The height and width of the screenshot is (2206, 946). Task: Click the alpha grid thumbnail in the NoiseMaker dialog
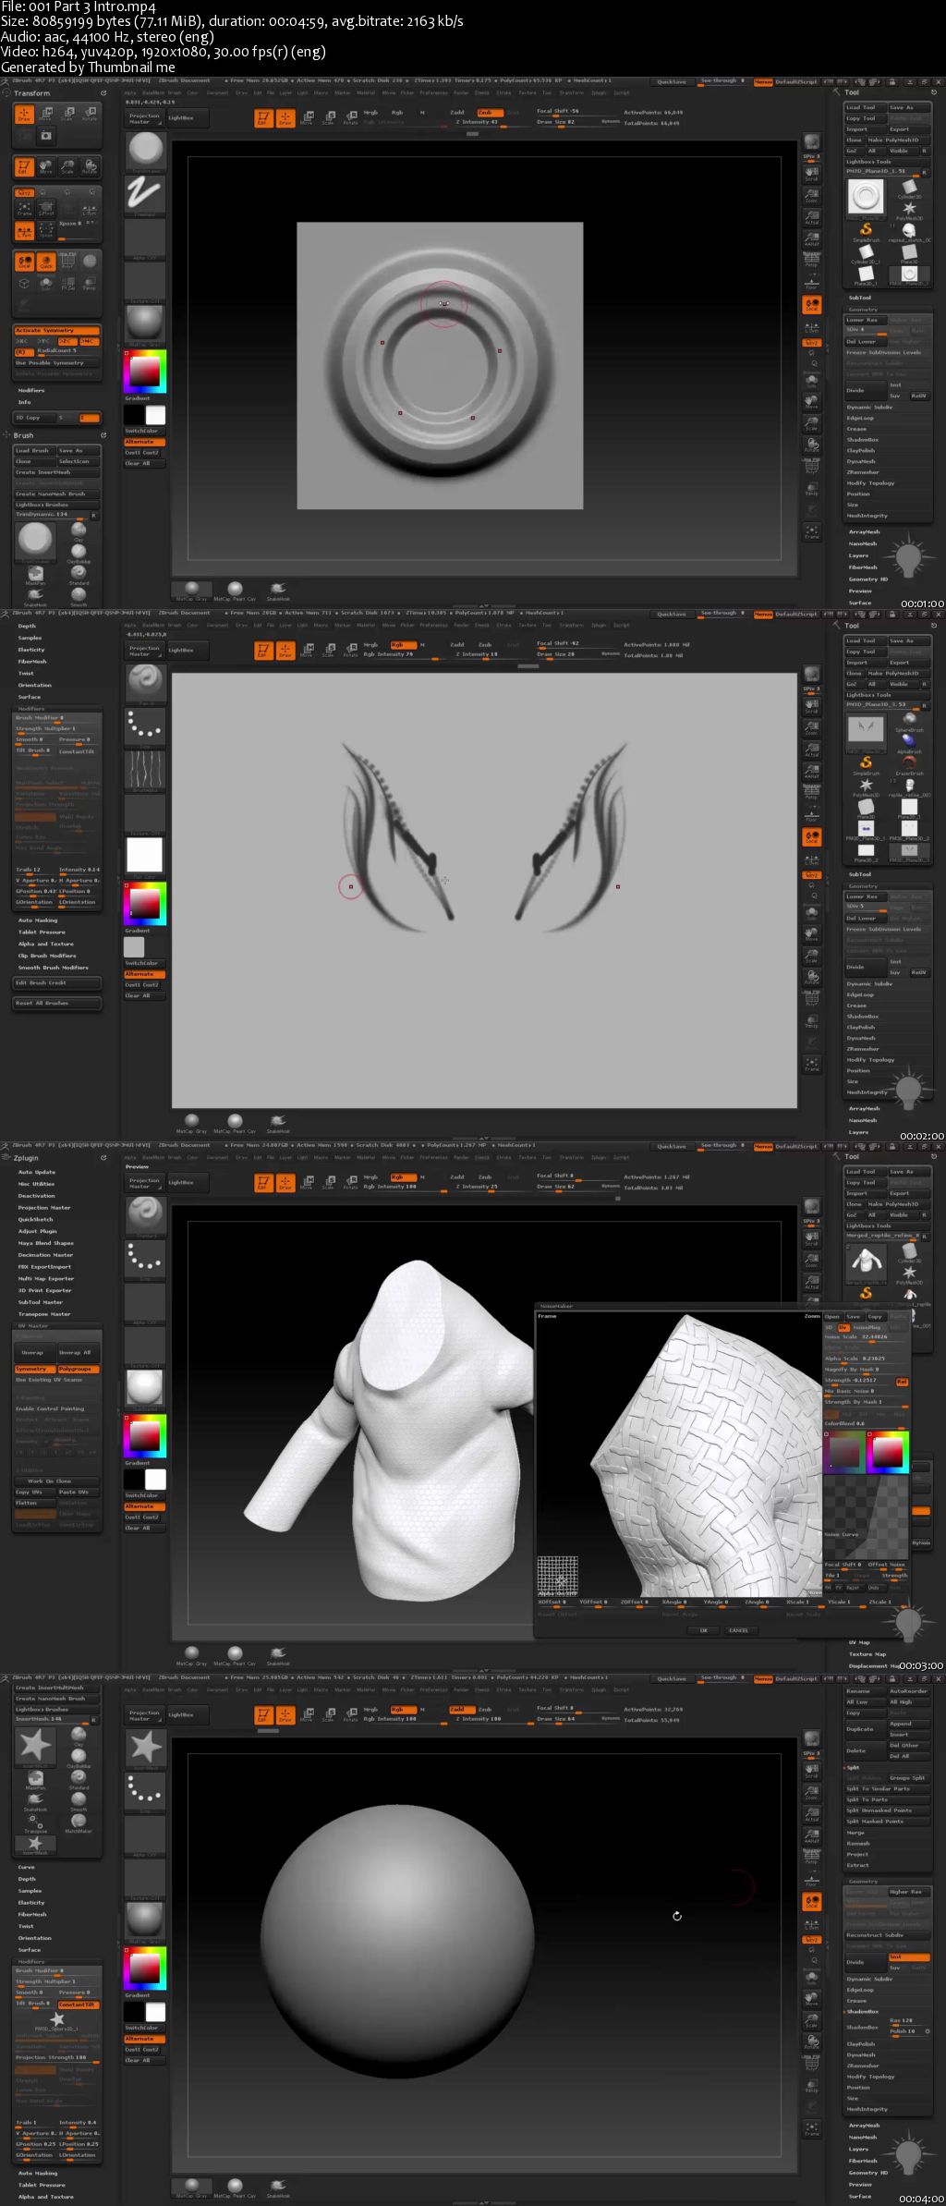557,1576
